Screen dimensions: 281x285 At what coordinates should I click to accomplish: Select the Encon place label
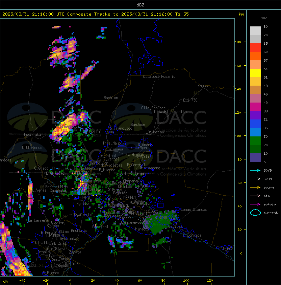point(203,86)
